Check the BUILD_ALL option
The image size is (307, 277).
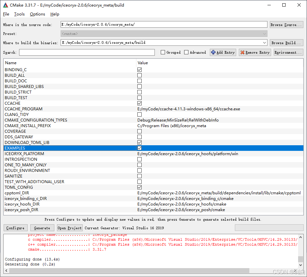139,75
